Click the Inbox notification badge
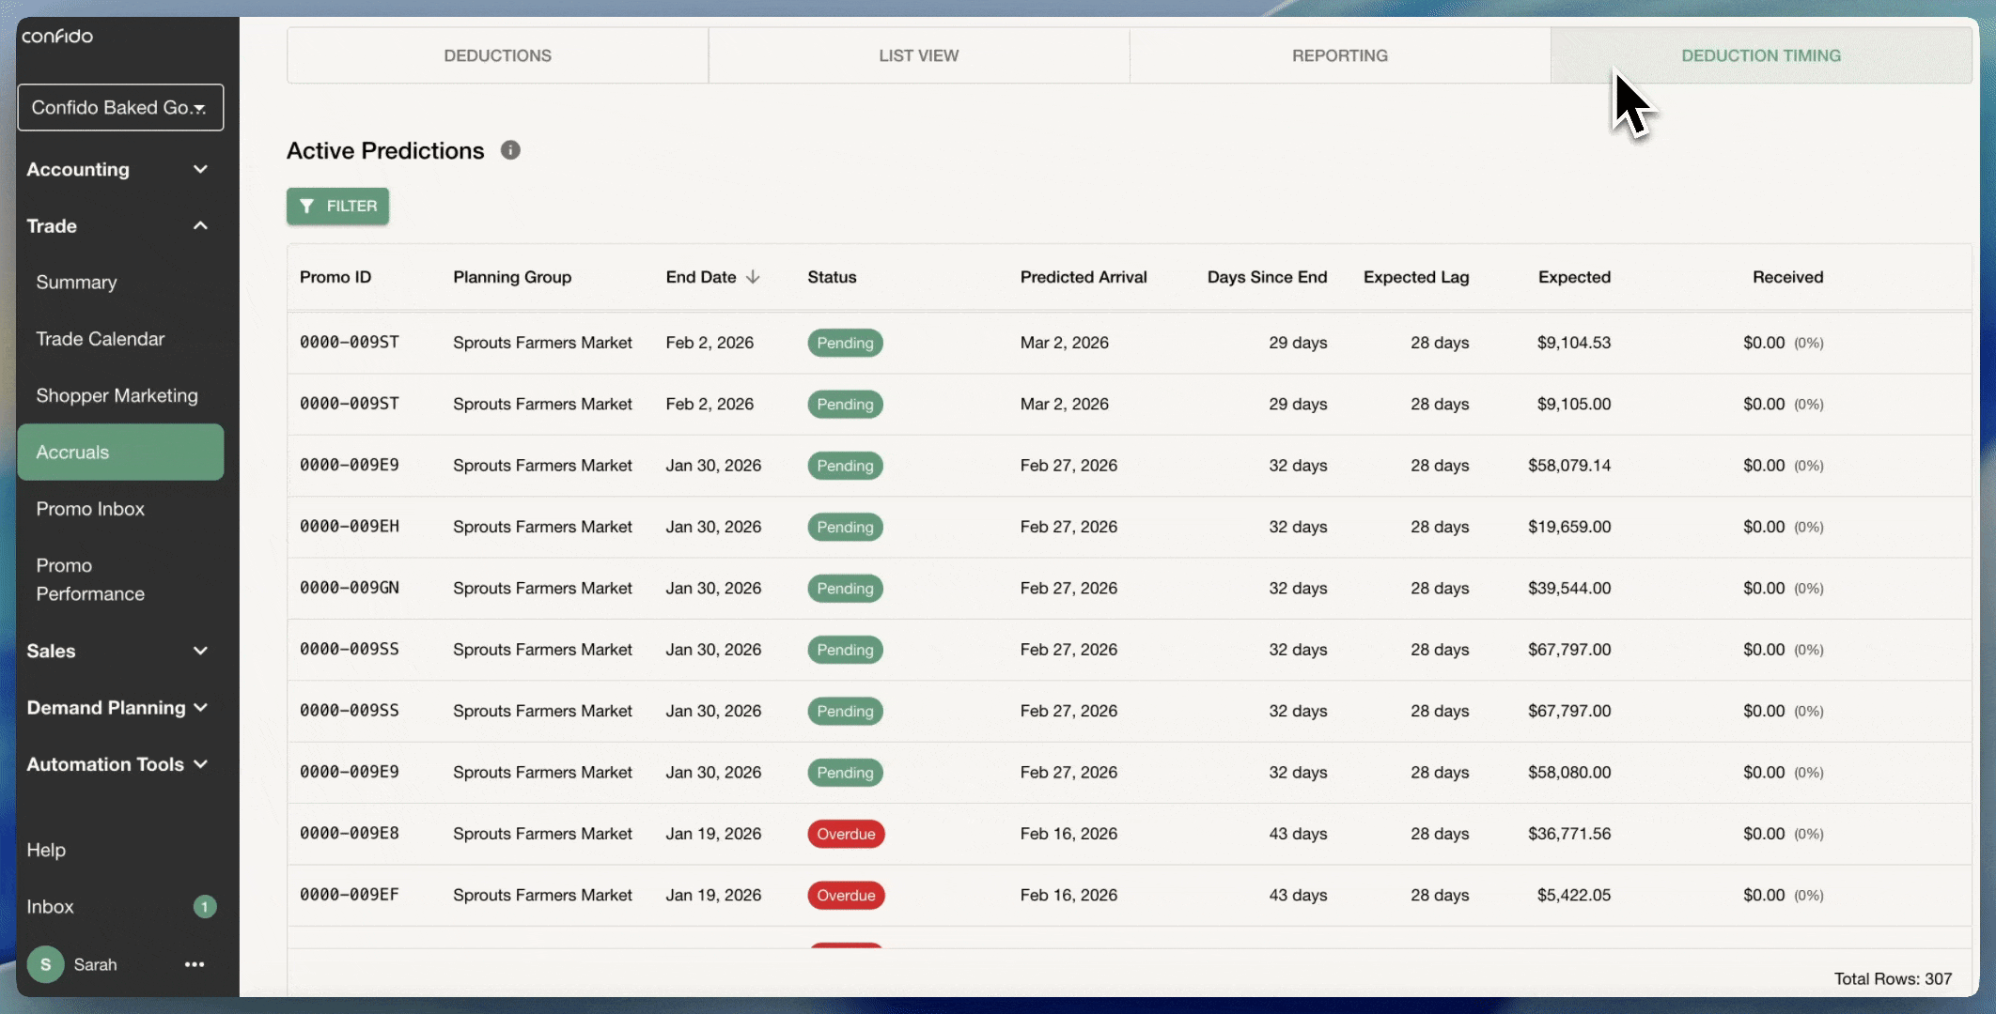This screenshot has height=1014, width=1996. pyautogui.click(x=205, y=907)
